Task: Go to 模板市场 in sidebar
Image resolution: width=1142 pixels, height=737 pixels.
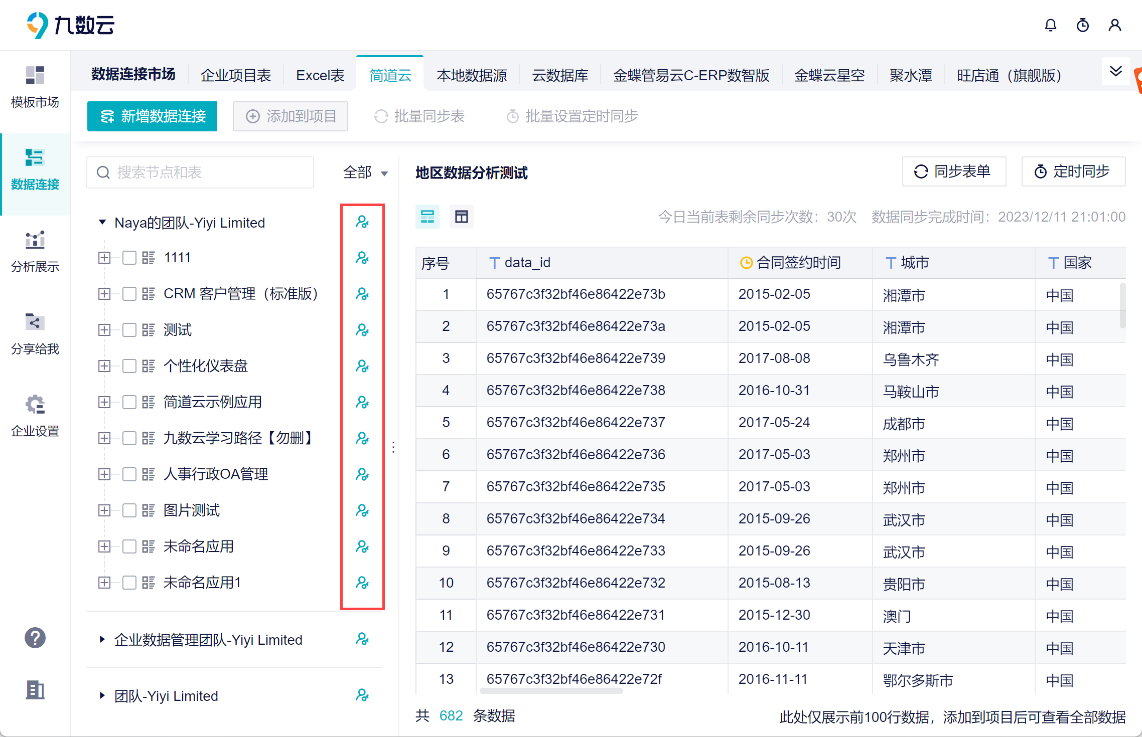Action: click(x=35, y=87)
